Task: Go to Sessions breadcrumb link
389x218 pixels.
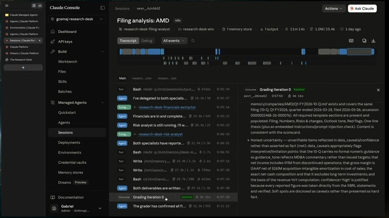Action: click(122, 9)
